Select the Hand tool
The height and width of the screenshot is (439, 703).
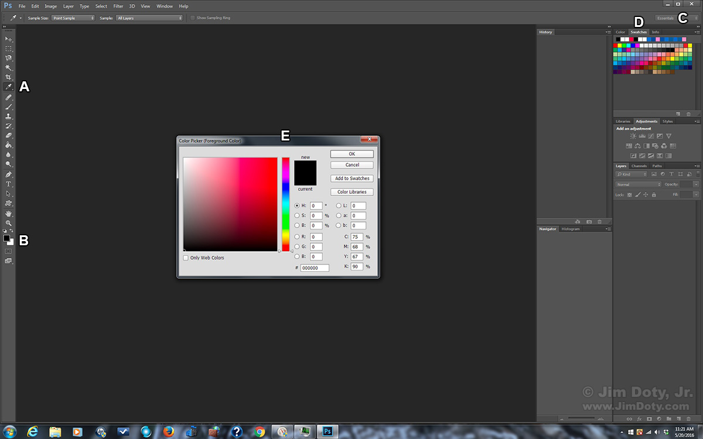pos(9,214)
